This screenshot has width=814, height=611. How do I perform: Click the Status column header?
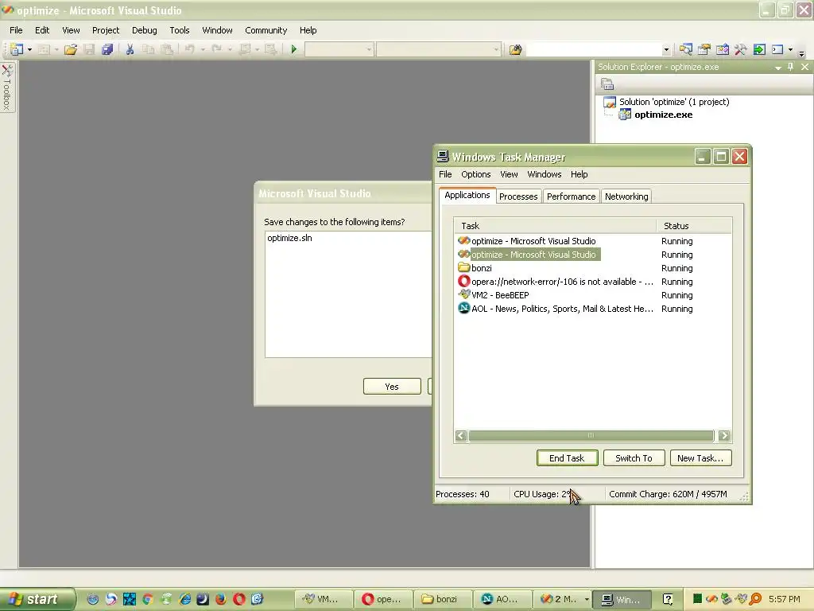click(694, 225)
